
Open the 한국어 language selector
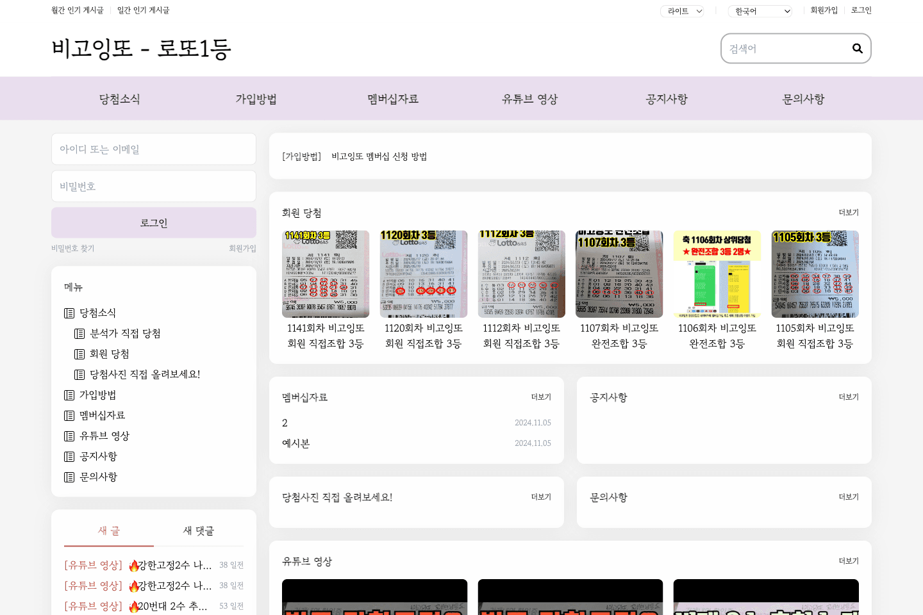[x=760, y=10]
